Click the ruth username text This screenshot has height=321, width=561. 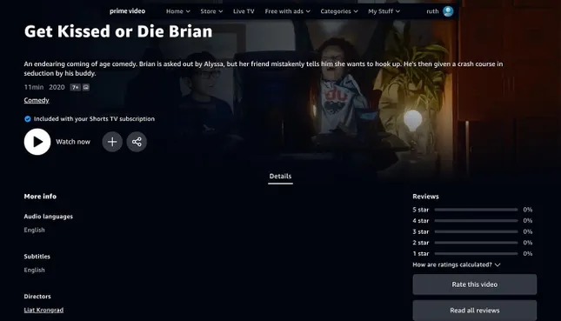(432, 11)
